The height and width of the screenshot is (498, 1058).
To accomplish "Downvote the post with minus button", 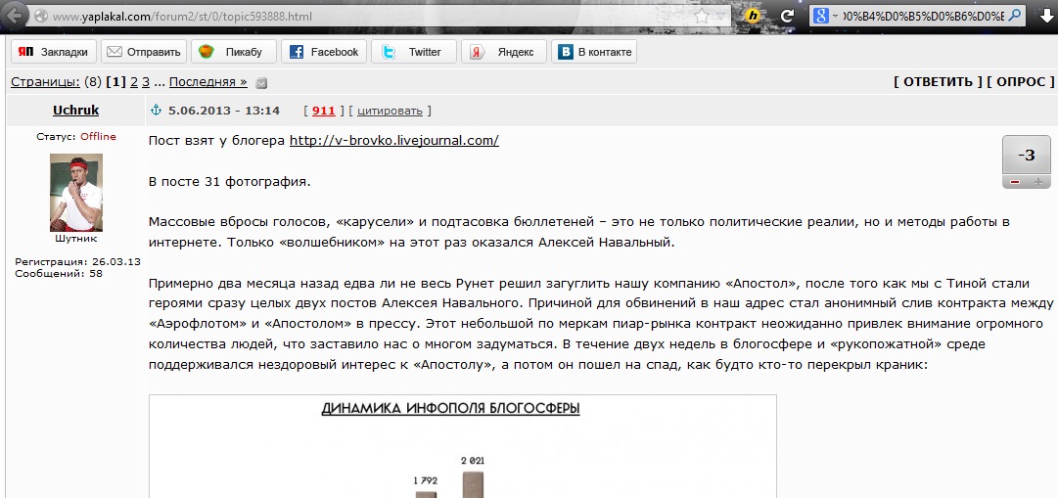I will point(1015,182).
